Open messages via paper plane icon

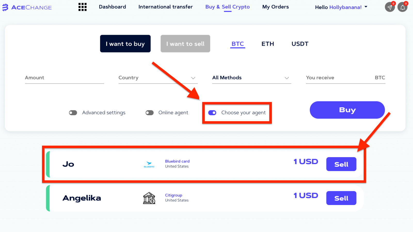pos(390,7)
